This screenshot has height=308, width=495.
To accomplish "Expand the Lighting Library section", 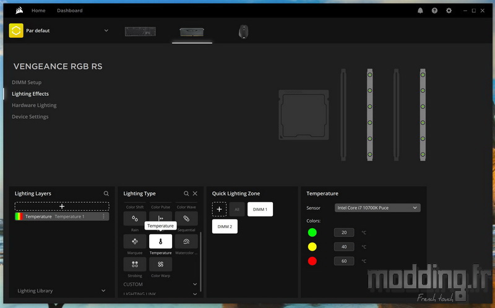I will point(103,291).
